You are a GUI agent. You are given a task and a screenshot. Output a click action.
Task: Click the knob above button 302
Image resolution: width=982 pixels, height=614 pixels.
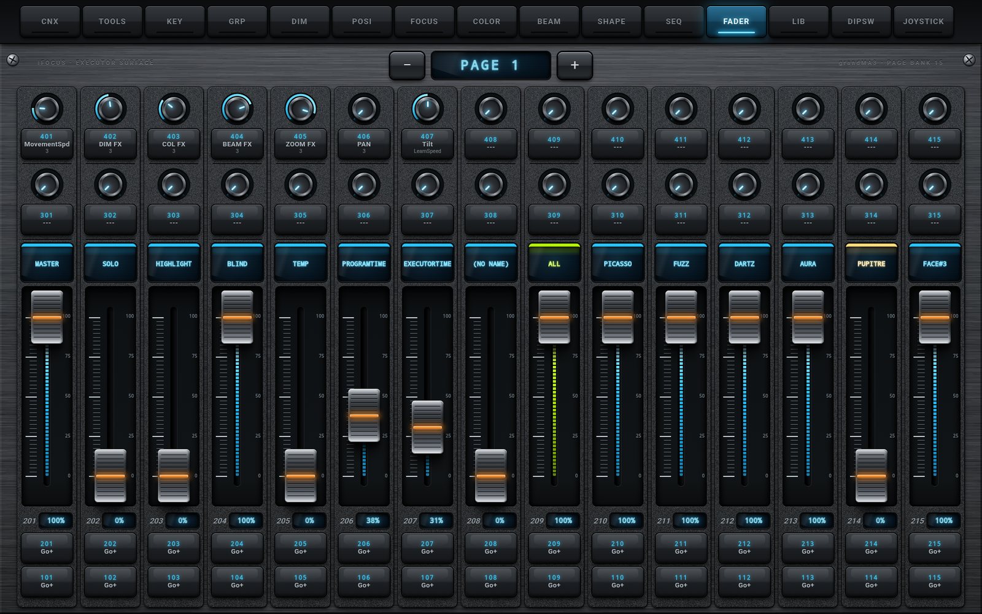pos(110,185)
